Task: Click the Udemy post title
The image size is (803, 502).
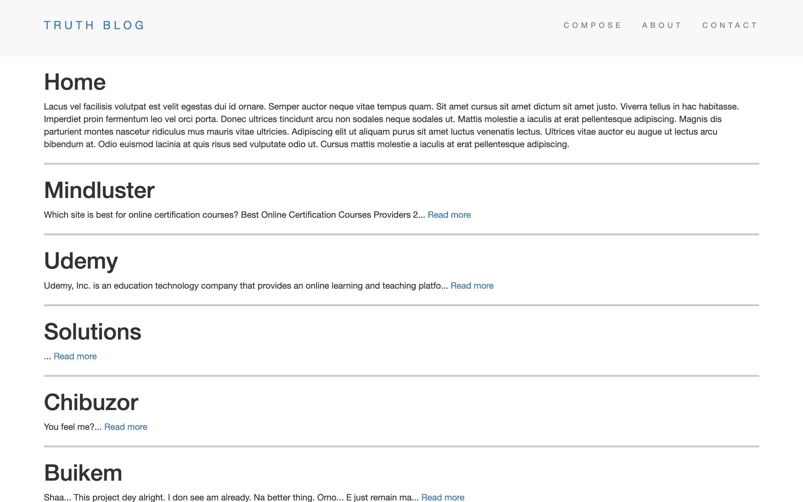Action: (81, 261)
